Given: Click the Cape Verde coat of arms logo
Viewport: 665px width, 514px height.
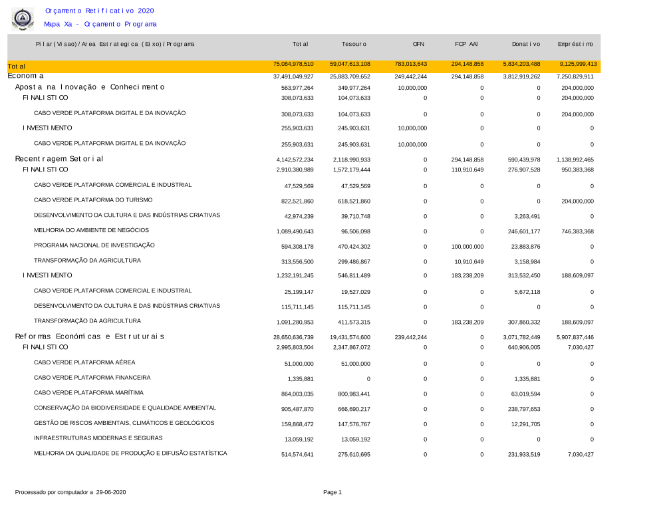Looking at the screenshot, I should (23, 19).
